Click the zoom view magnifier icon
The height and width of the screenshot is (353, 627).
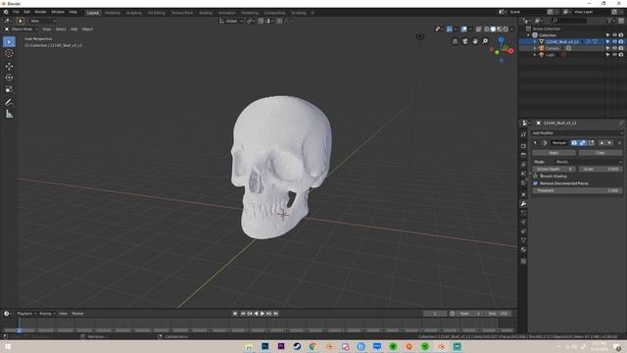pos(485,41)
